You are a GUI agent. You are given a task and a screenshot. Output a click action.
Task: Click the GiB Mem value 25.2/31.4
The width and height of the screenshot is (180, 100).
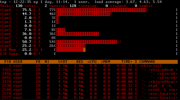tap(32, 50)
